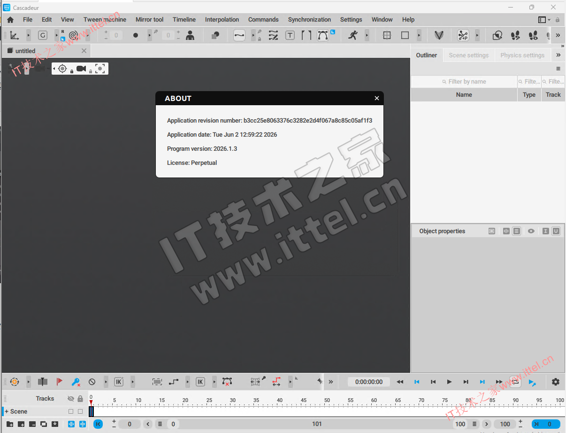Click the single square viewport icon
The image size is (566, 433).
coord(405,35)
